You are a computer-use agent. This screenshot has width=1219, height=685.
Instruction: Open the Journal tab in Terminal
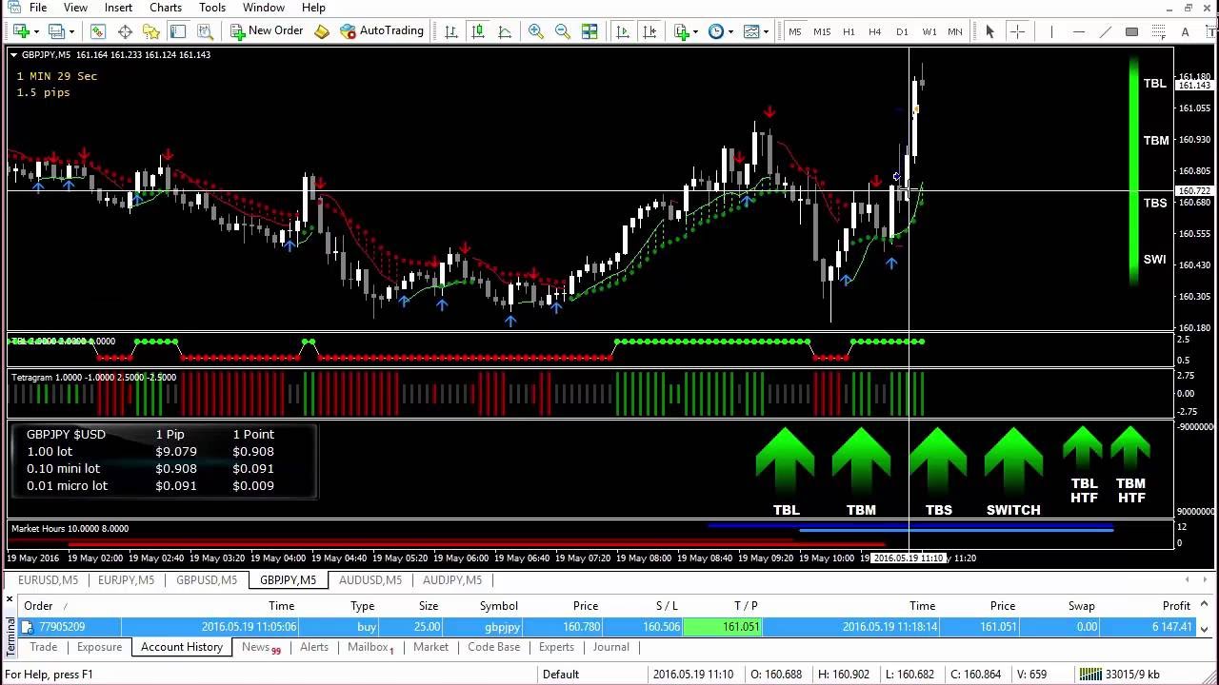pyautogui.click(x=610, y=647)
